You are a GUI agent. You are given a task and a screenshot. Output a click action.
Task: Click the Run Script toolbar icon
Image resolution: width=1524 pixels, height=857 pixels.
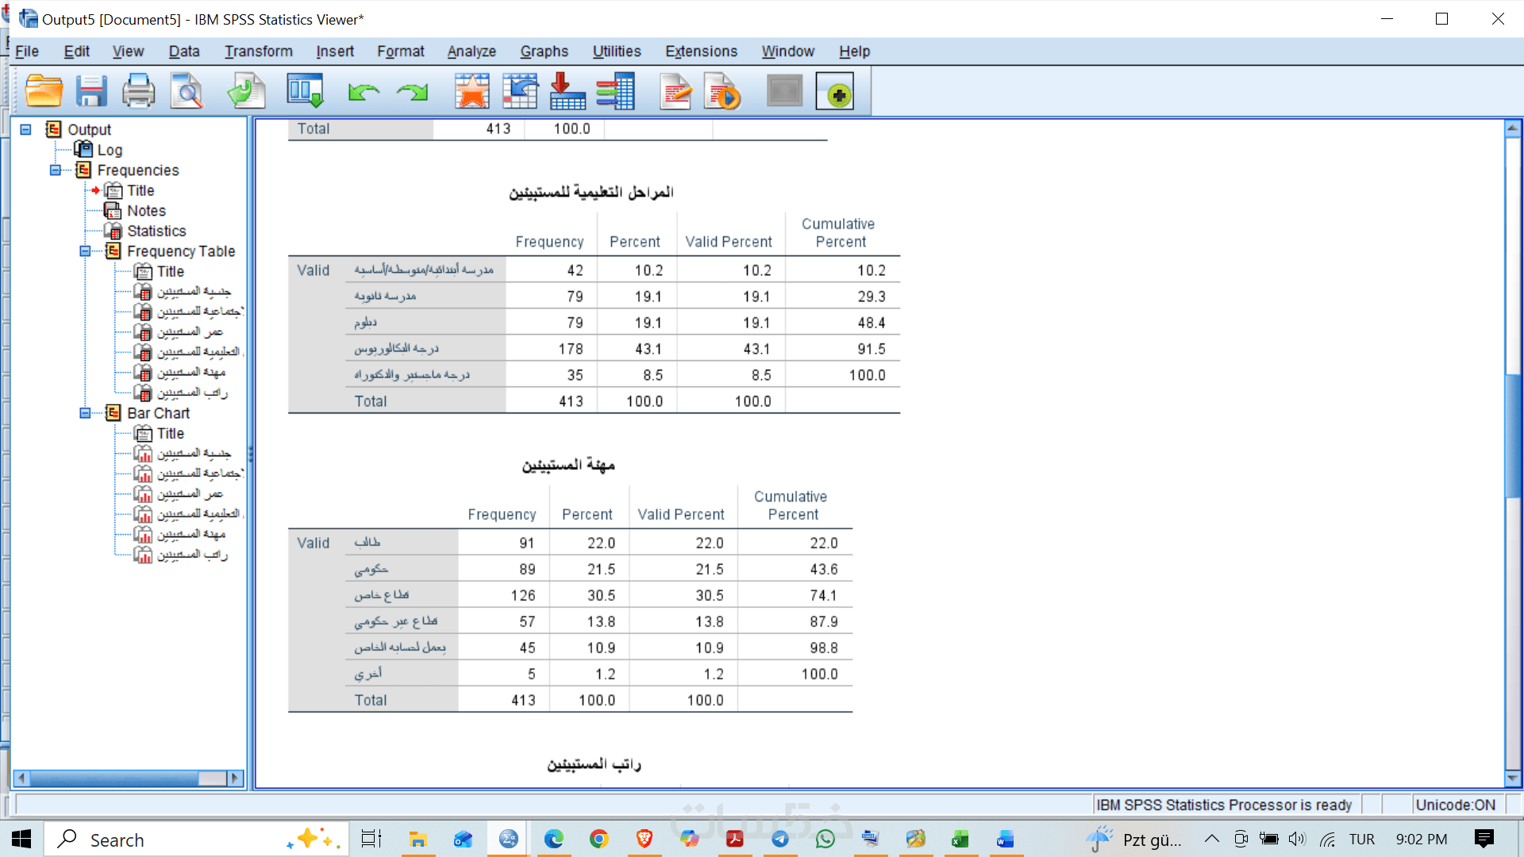[722, 92]
